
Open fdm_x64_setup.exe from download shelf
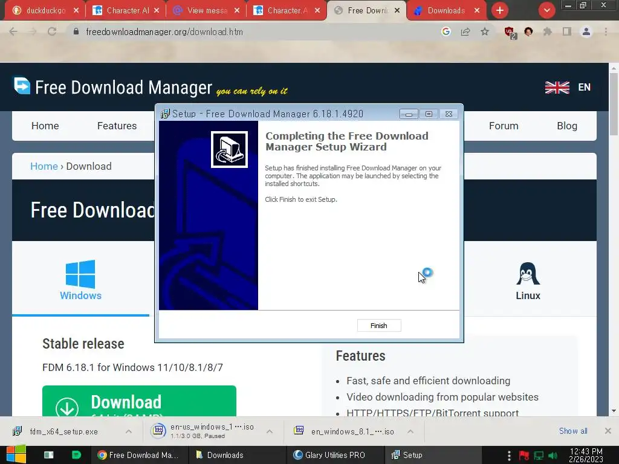[x=63, y=431]
